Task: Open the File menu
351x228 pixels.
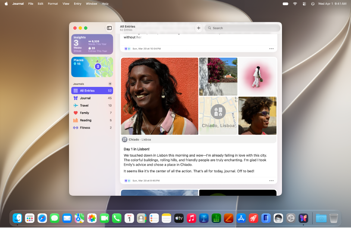Action: [x=31, y=3]
